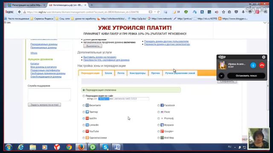273x153 pixels.
Task: Select the Твиттер radio button
Action: point(84,112)
